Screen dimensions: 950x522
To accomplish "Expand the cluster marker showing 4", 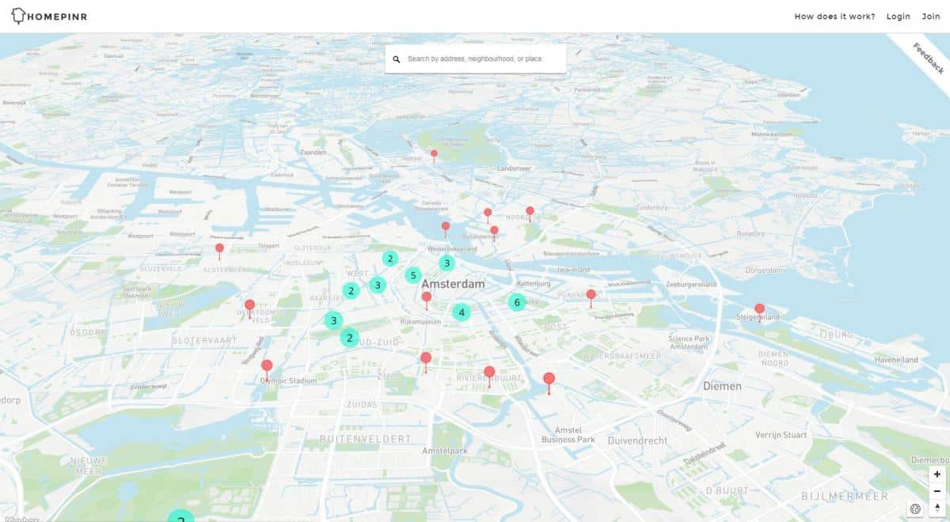I will [462, 312].
